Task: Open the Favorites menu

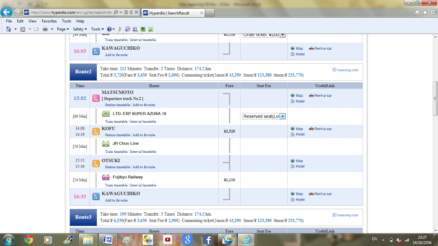Action: point(49,21)
